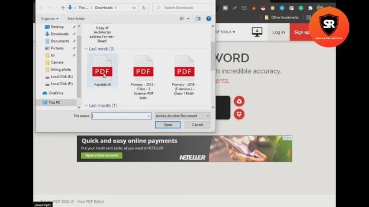This screenshot has width=369, height=207.
Task: Open the Adobe Acrobat Document file type dropdown
Action: [x=182, y=116]
